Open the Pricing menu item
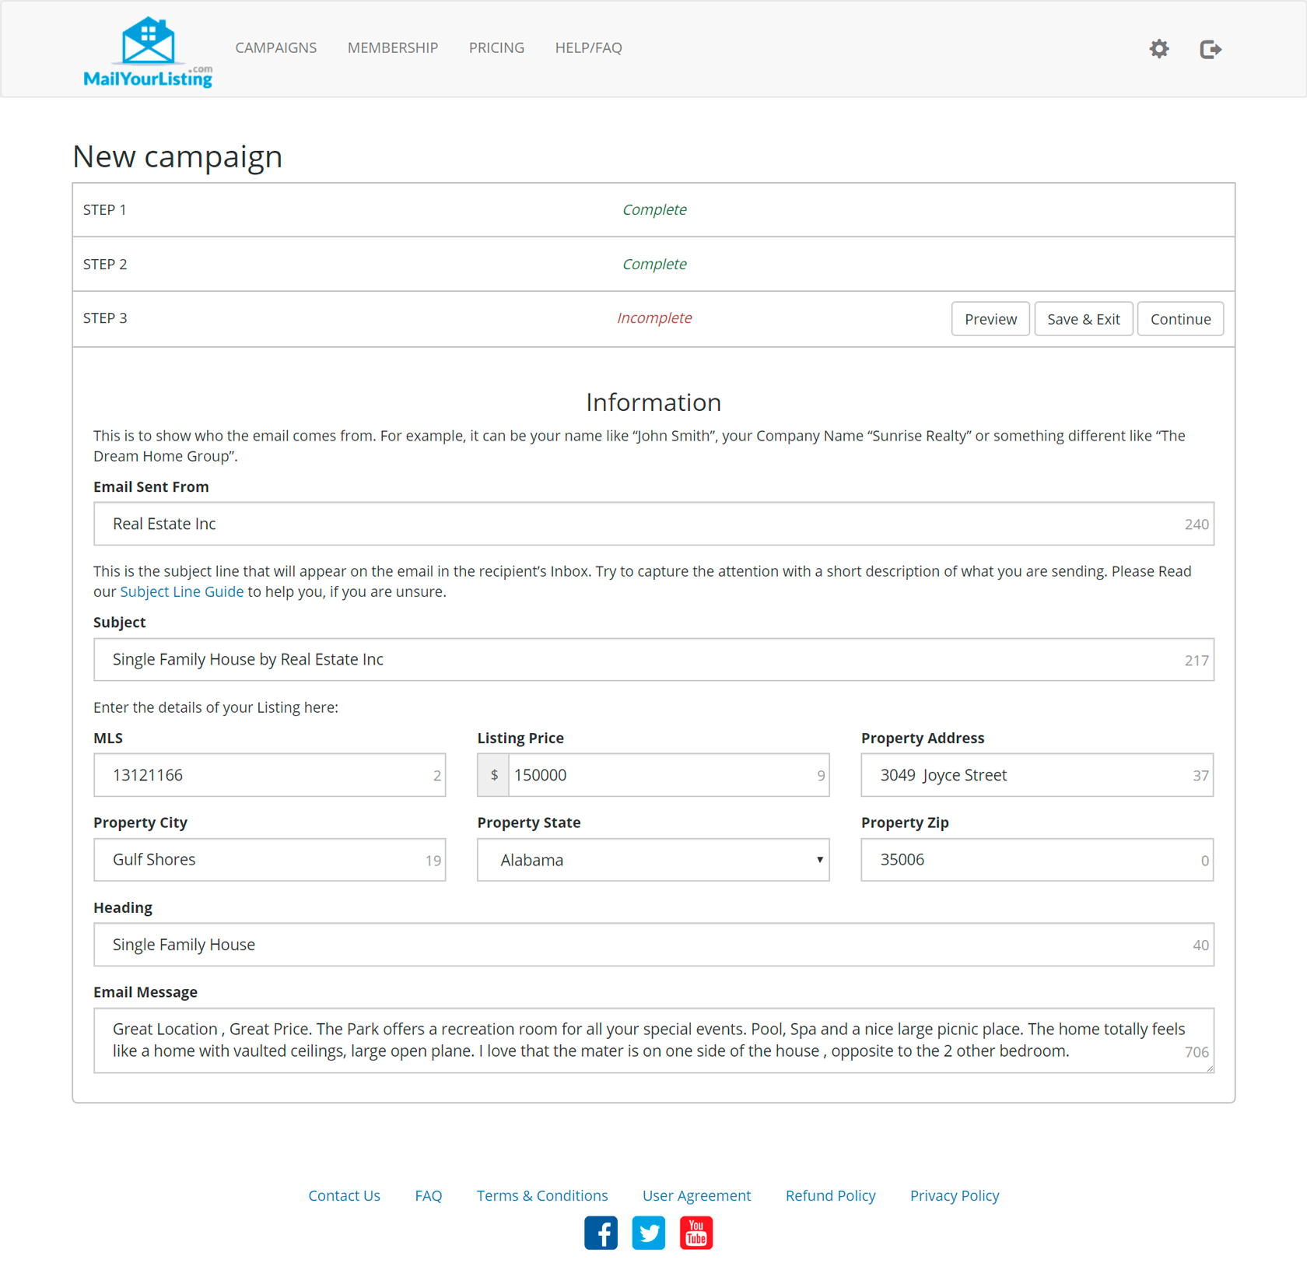The image size is (1307, 1270). (496, 48)
